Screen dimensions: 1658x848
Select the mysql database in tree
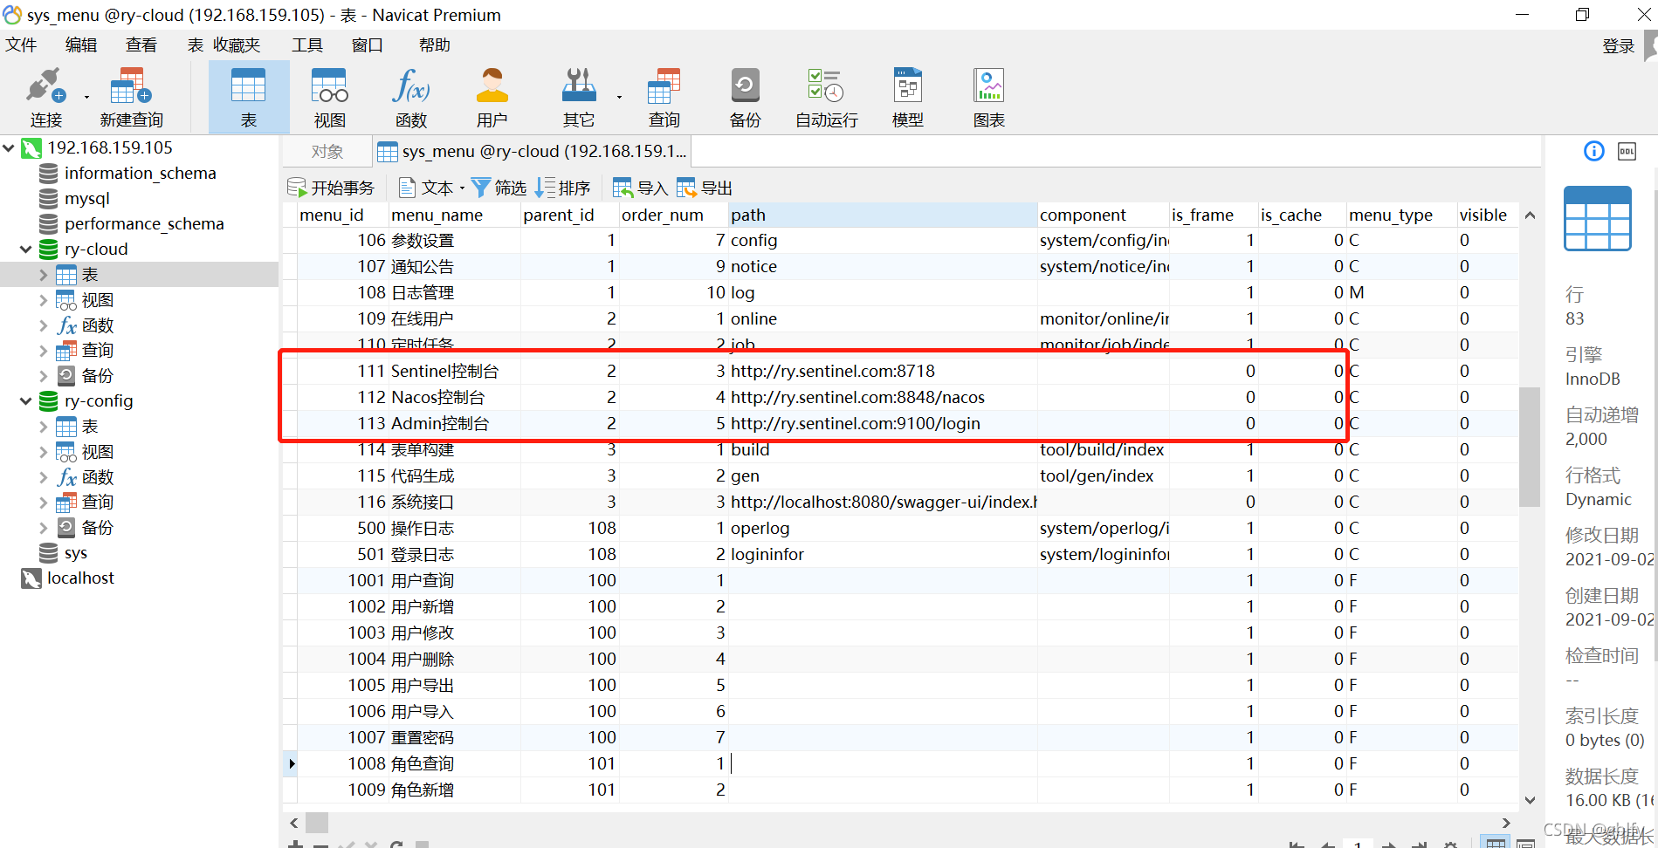pyautogui.click(x=86, y=198)
